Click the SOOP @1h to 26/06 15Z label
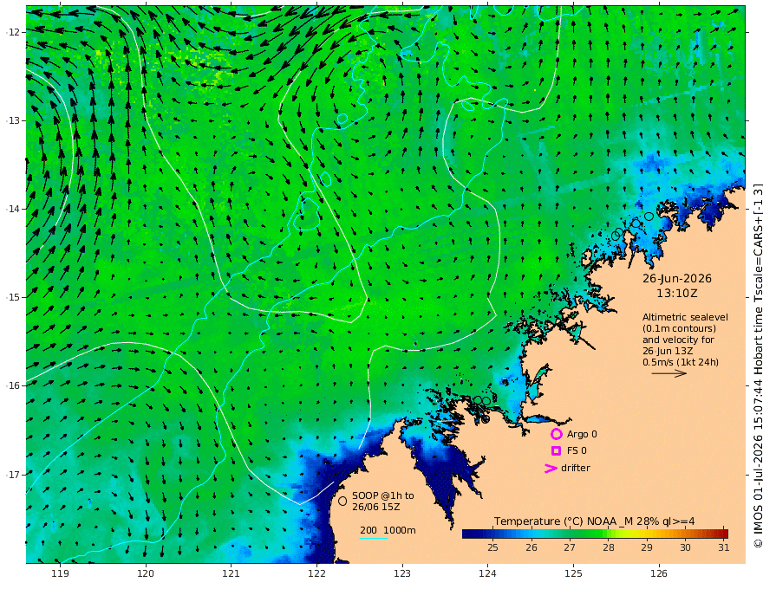Screen dimensions: 763x589 (x=383, y=501)
